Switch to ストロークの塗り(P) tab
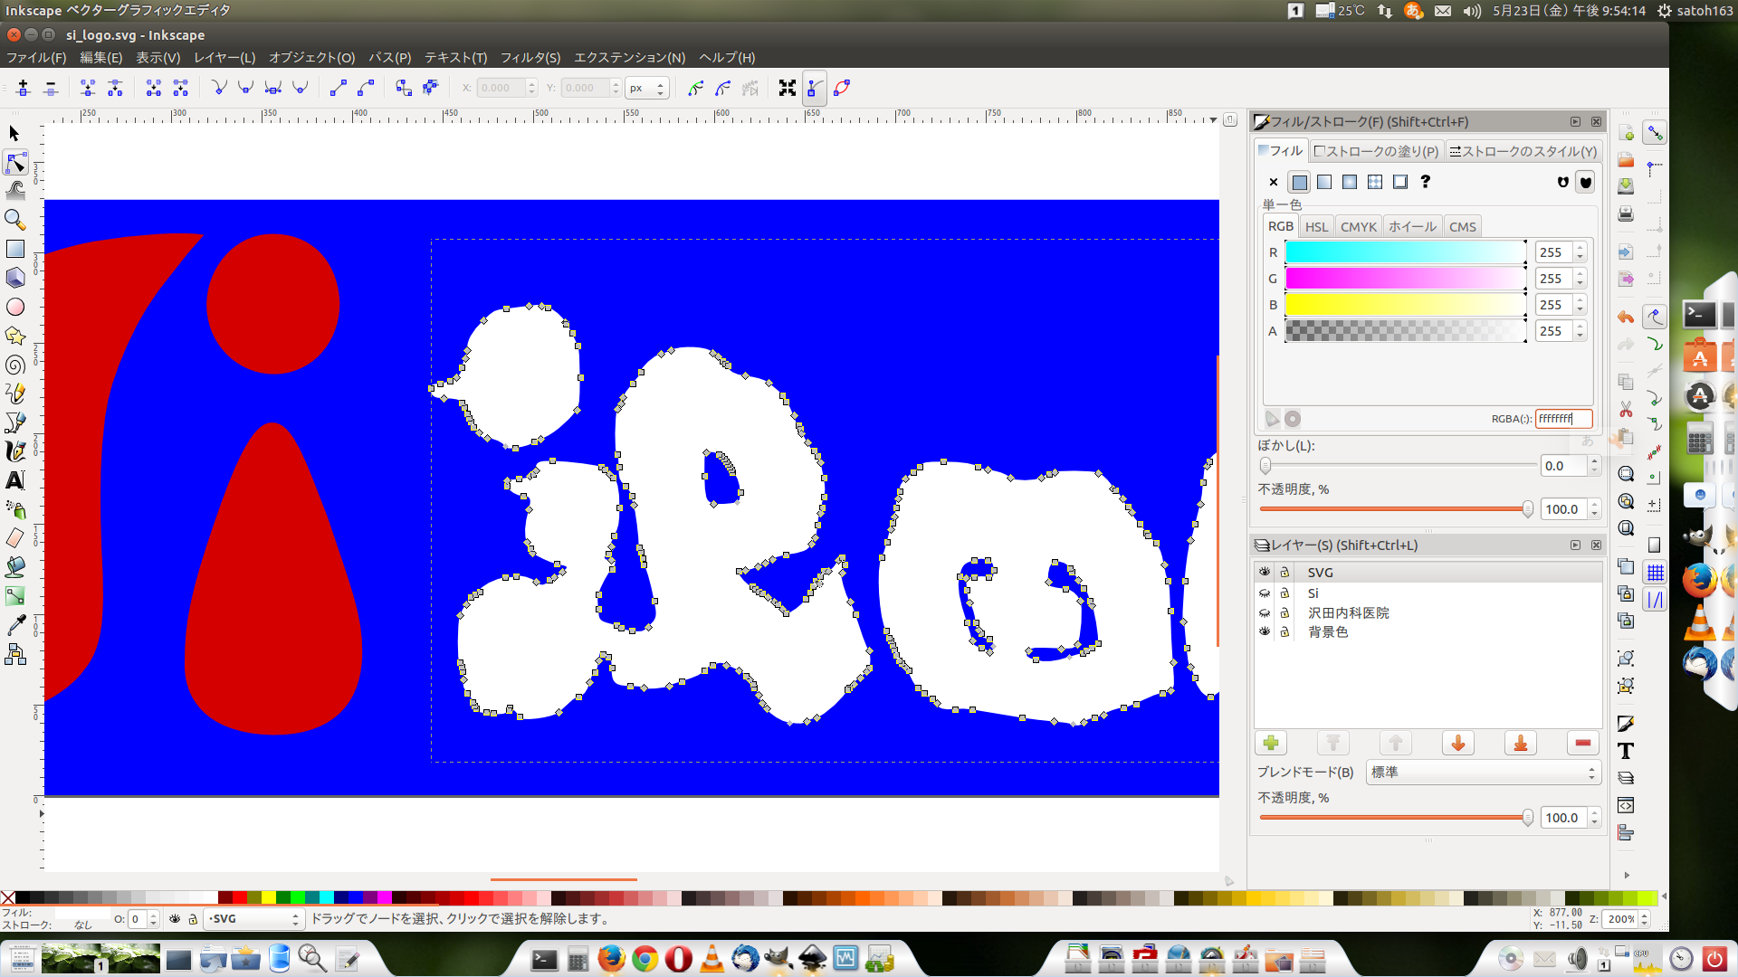Viewport: 1738px width, 977px height. pos(1376,151)
